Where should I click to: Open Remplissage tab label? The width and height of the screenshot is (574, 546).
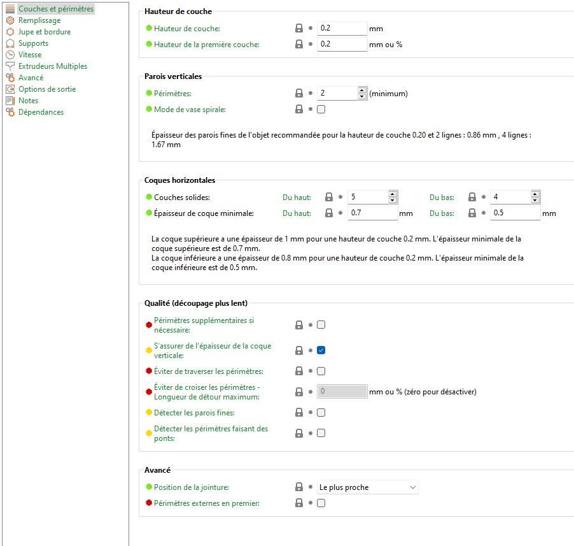39,20
